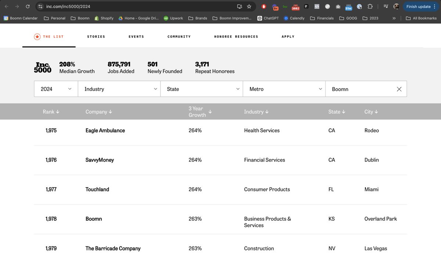
Task: Switch to the Stories tab
Action: tap(96, 37)
